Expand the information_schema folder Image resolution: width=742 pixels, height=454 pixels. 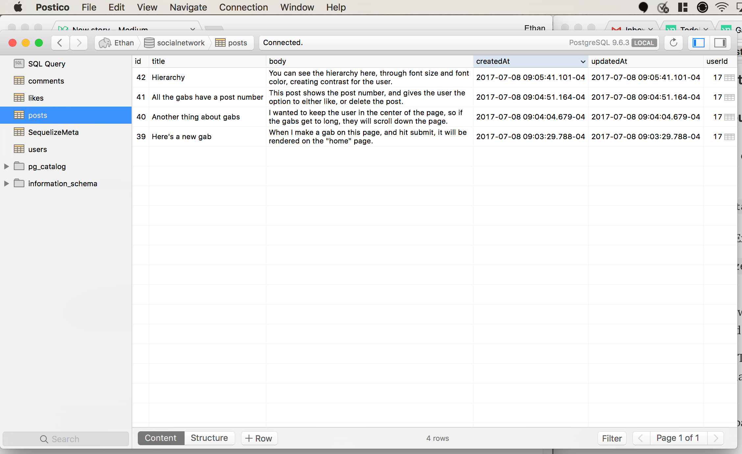click(x=7, y=183)
